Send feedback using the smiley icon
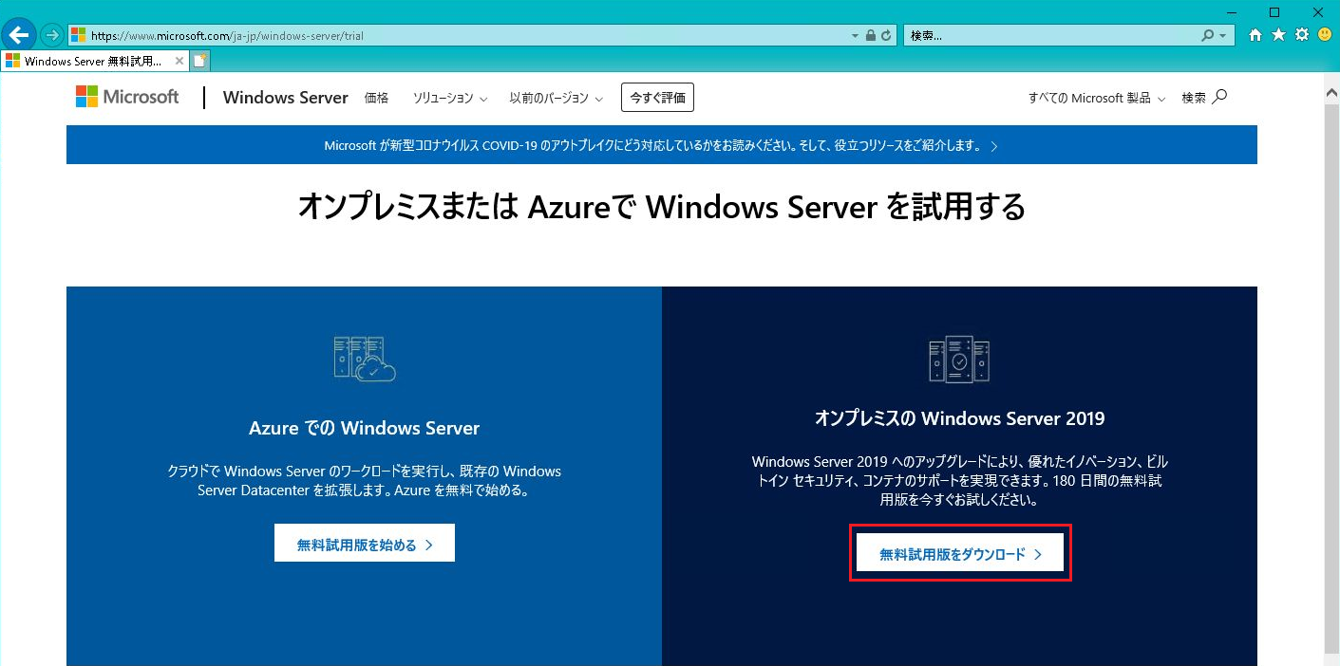Screen dimensions: 1340x666 coord(1323,34)
